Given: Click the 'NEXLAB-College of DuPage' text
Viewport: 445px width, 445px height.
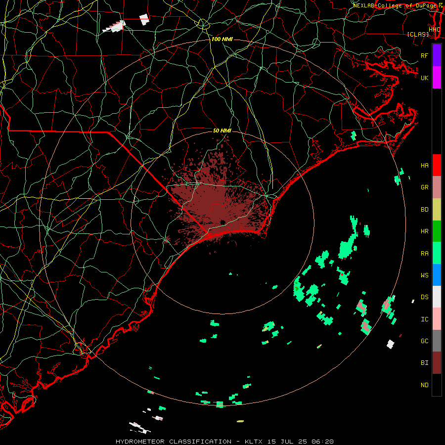Looking at the screenshot, I should (x=395, y=5).
